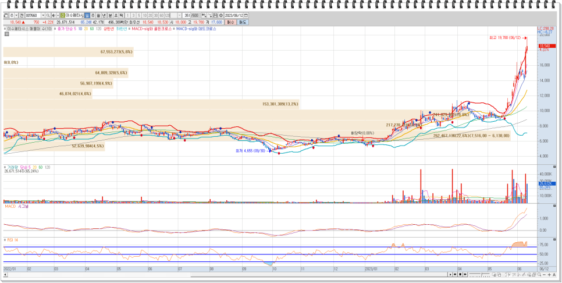
Task: Click the small grid table icon under legend
Action: 6,34
